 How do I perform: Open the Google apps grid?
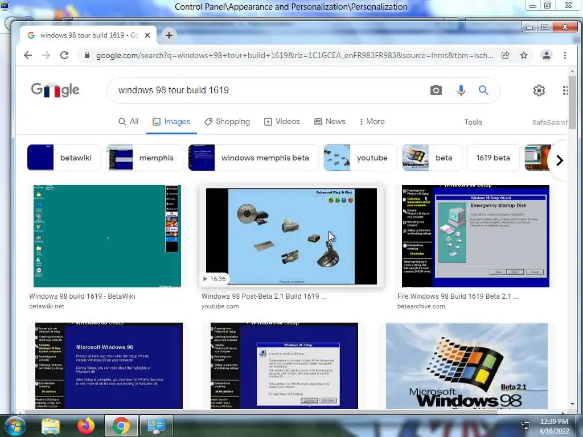coord(565,90)
